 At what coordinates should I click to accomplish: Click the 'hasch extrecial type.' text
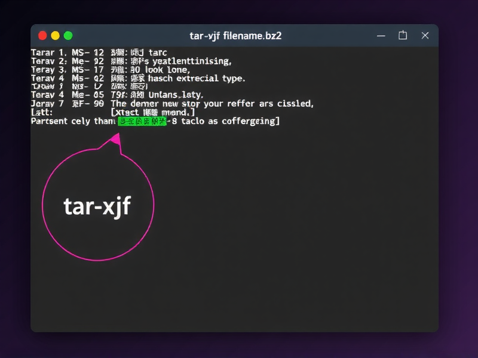pyautogui.click(x=197, y=78)
